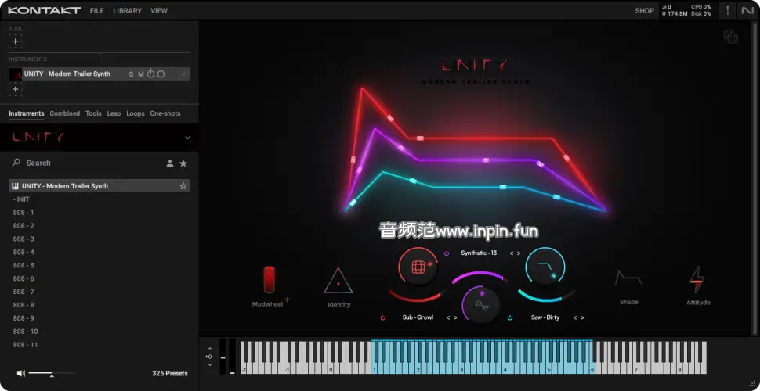Open the Attitude lightning bolt icon
Viewport: 760px width, 391px height.
pos(697,280)
